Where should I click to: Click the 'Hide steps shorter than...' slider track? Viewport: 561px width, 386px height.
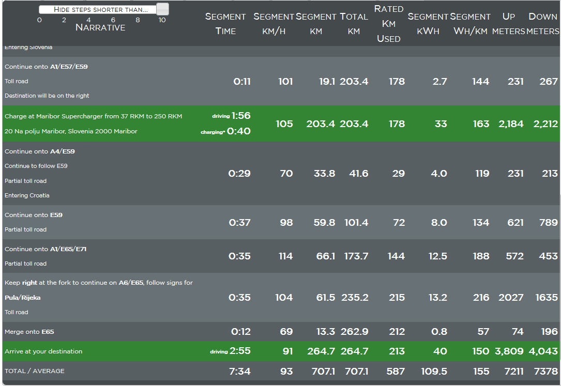coord(98,9)
